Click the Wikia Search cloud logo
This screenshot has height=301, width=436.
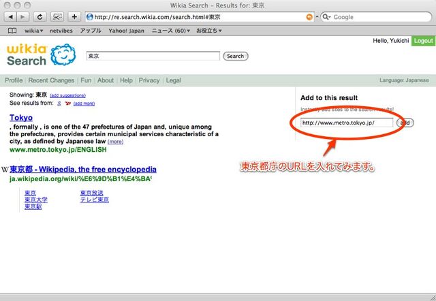tap(63, 54)
